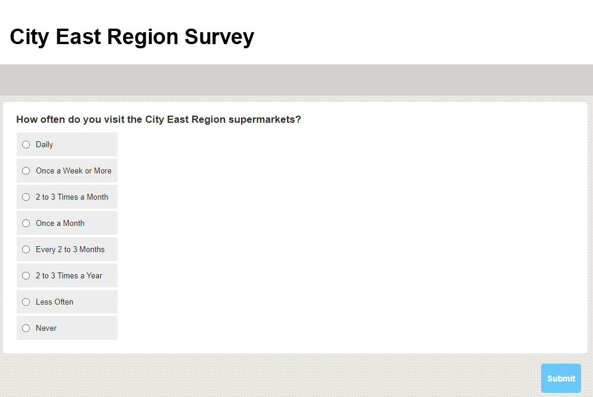The width and height of the screenshot is (593, 397).
Task: Click the Never label text
Action: coord(46,328)
